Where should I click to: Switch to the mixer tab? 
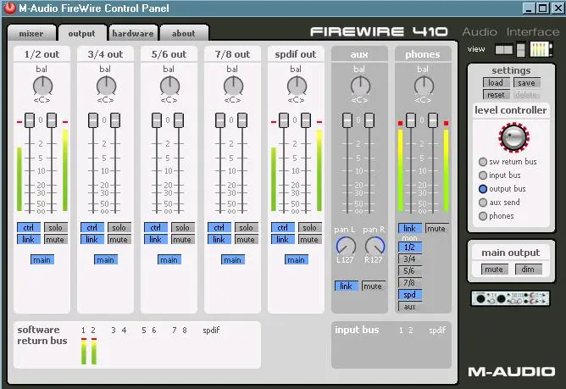point(31,33)
